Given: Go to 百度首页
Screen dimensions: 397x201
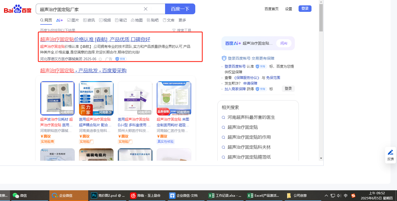Looking at the screenshot, I should [x=272, y=9].
